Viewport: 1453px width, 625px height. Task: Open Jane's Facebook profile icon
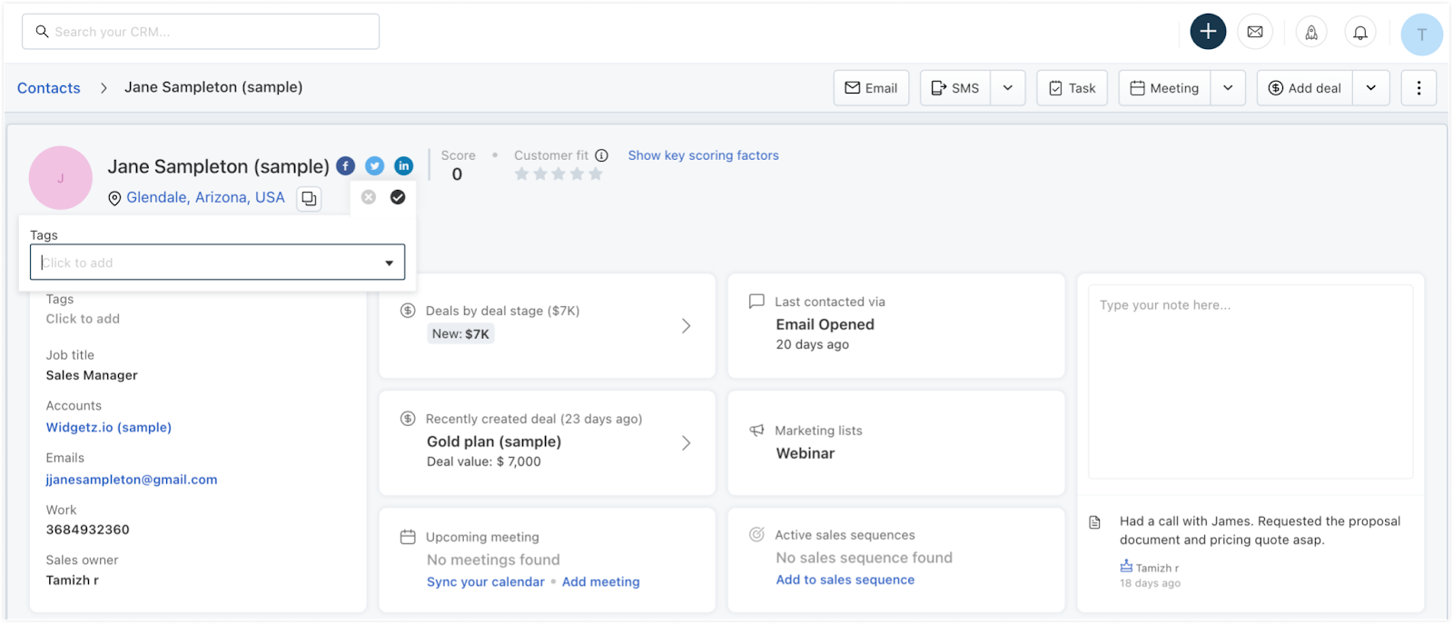coord(345,165)
